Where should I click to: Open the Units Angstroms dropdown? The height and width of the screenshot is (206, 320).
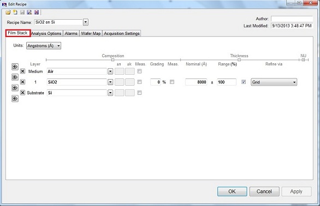pos(44,46)
